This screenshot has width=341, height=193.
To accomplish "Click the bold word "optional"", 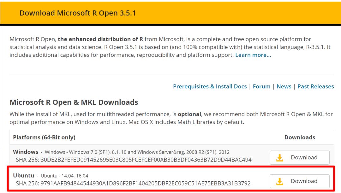I will [189, 114].
